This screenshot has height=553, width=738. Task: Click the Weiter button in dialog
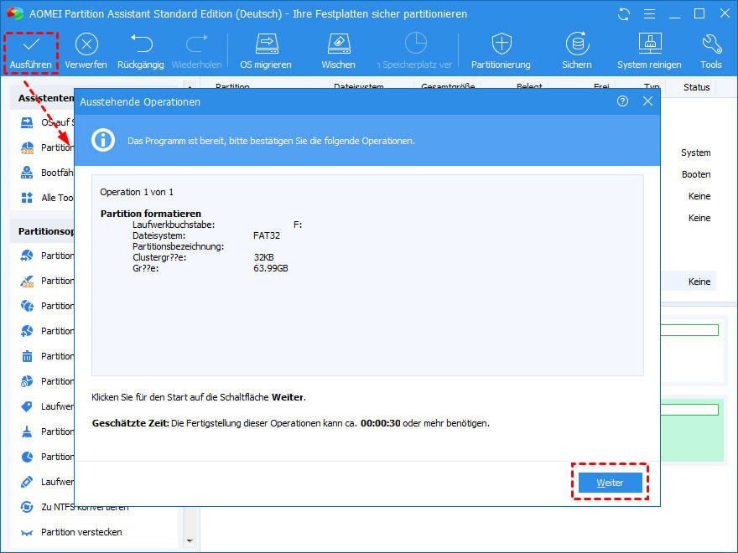pos(610,483)
